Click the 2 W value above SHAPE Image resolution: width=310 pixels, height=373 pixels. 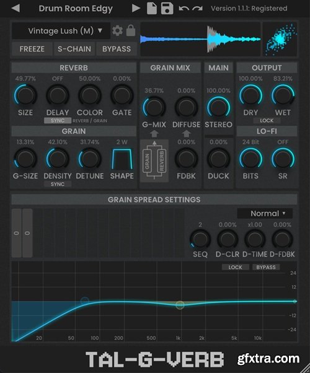pos(122,142)
